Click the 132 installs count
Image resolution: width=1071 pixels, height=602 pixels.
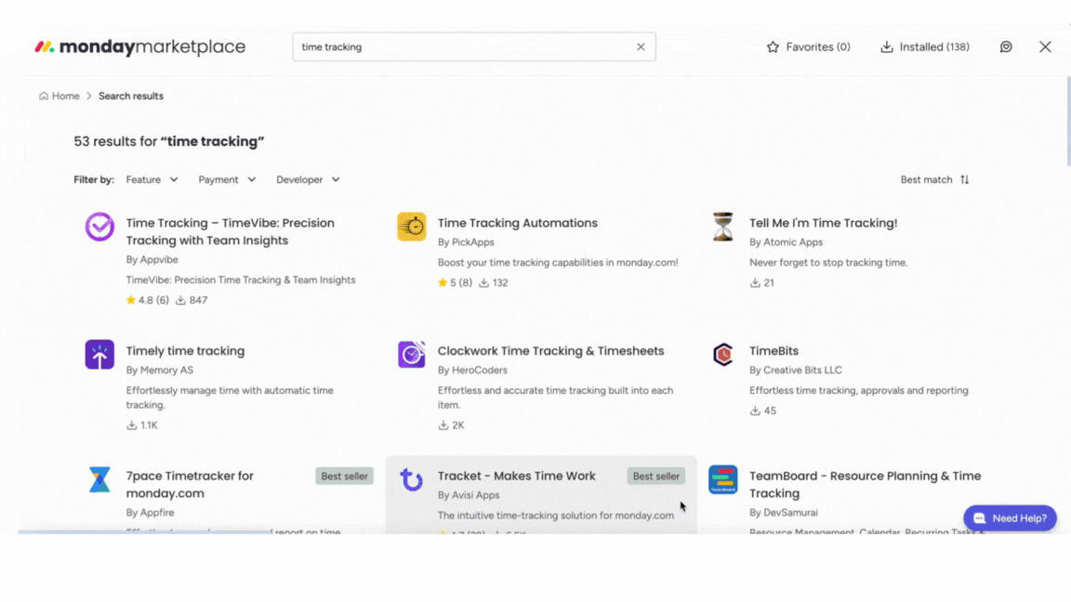494,282
